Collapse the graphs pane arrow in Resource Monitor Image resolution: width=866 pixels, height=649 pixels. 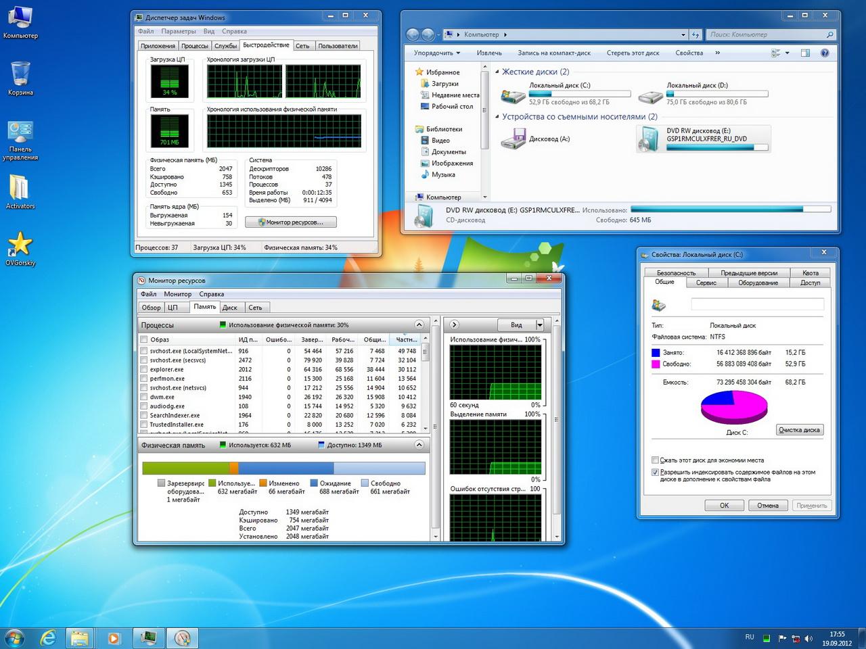point(455,324)
